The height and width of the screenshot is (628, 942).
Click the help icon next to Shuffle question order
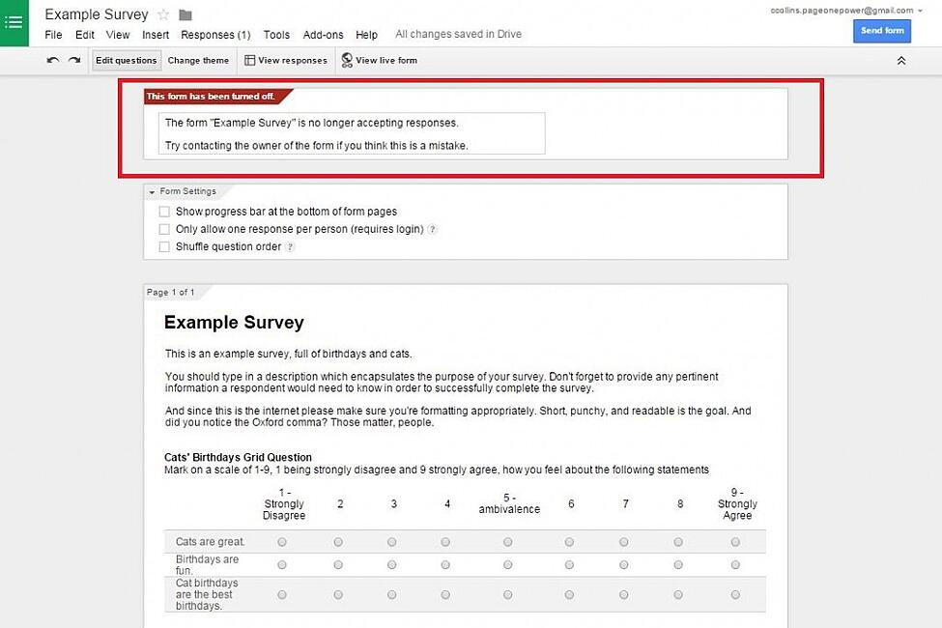coord(290,246)
